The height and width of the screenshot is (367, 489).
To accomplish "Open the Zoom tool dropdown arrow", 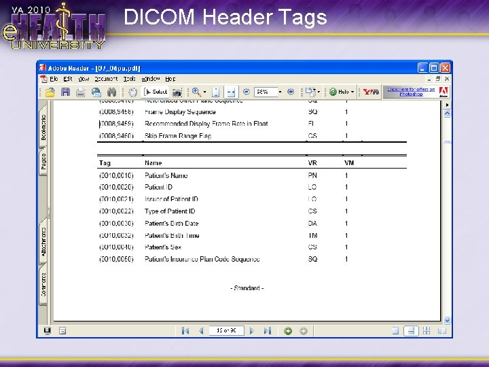I will 205,92.
